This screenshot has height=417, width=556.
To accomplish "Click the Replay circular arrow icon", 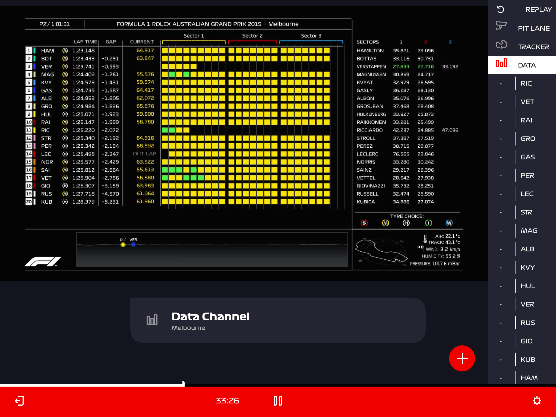I will pyautogui.click(x=501, y=10).
